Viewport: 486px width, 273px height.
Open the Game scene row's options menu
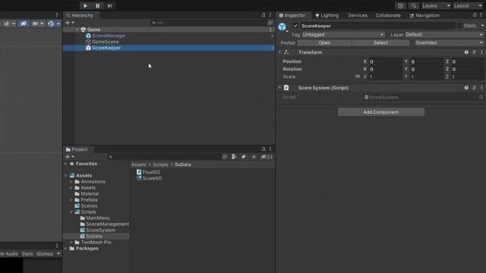[270, 30]
